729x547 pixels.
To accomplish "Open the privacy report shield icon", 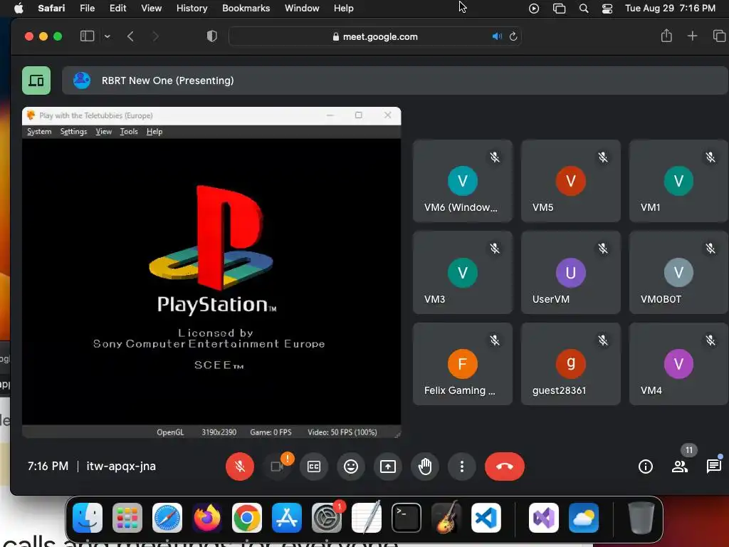I will (x=212, y=36).
